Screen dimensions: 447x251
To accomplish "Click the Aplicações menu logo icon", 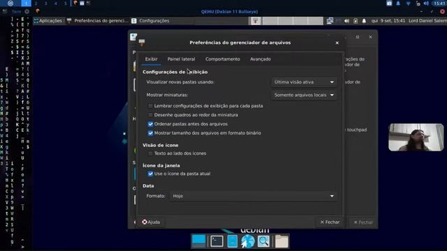I will click(36, 21).
